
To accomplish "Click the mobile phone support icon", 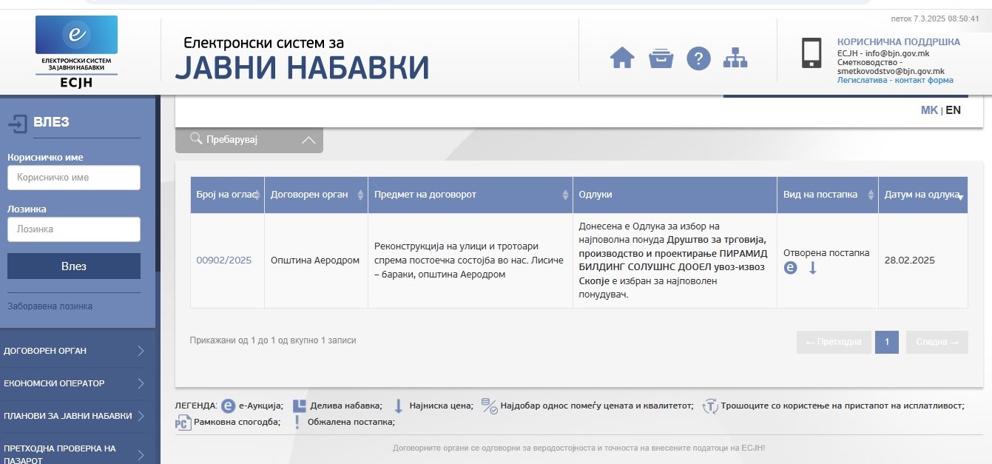I will 812,53.
